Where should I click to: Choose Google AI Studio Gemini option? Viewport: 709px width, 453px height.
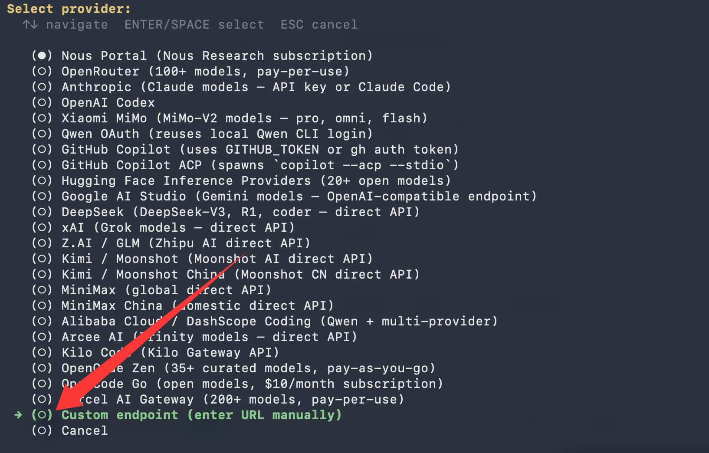point(284,196)
